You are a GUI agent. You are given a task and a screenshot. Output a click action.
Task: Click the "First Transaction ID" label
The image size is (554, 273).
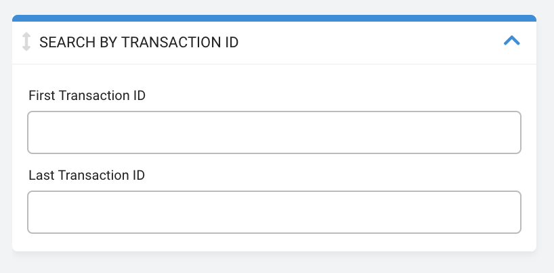click(87, 95)
